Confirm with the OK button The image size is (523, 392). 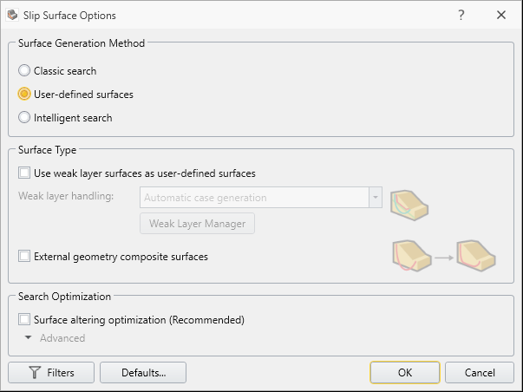coord(405,372)
